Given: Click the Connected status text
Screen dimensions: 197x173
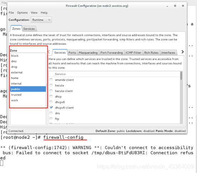Looking at the screenshot, I should click(16, 131).
